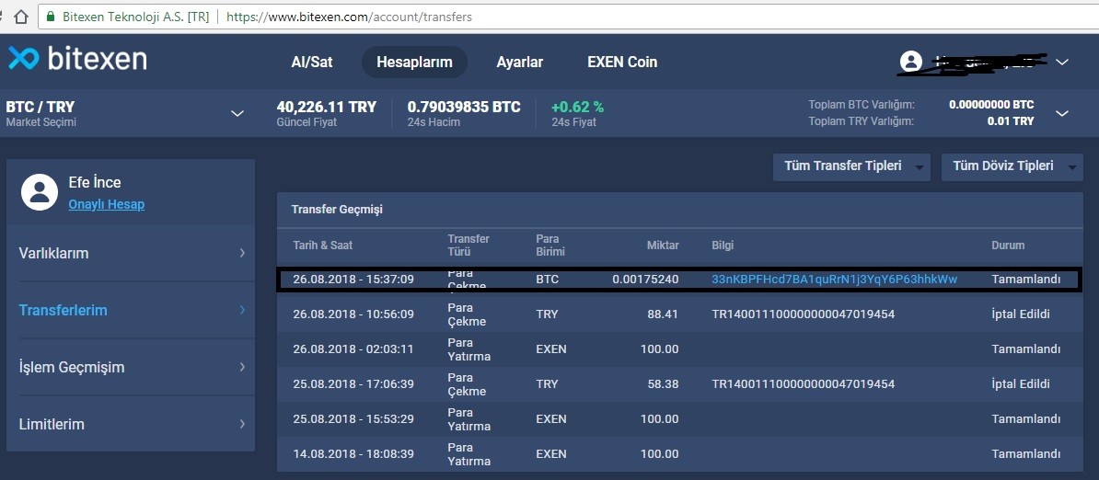Expand the total balance chevron
Image resolution: width=1099 pixels, height=480 pixels.
point(1062,113)
